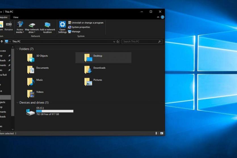237x158 pixels.
Task: Click the Add a network location icon
Action: (x=47, y=25)
